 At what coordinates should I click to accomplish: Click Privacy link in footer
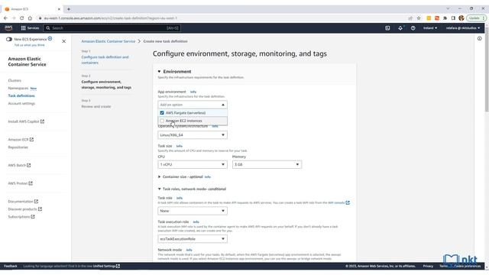(x=428, y=266)
